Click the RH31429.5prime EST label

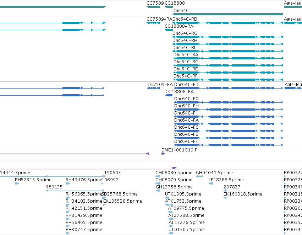84,215
